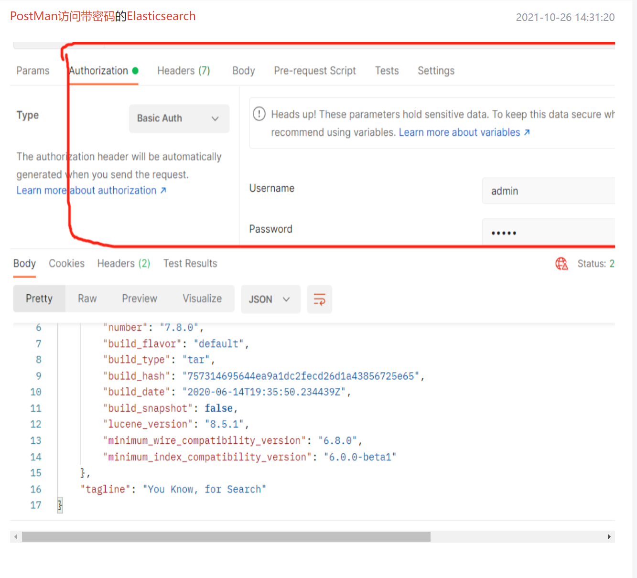The width and height of the screenshot is (637, 578).
Task: Click the network globe icon near Status
Action: 561,264
